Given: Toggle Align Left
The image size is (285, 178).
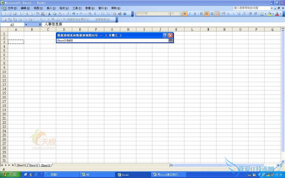Looking at the screenshot, I should (x=202, y=14).
